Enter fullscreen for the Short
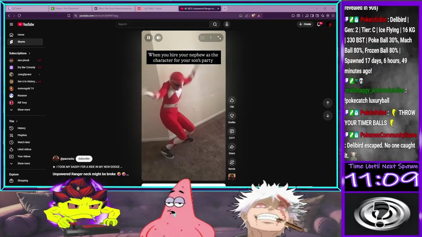 click(219, 38)
